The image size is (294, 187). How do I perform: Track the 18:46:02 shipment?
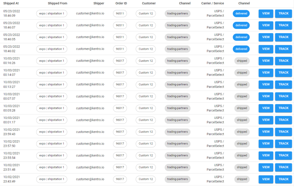[x=283, y=49]
